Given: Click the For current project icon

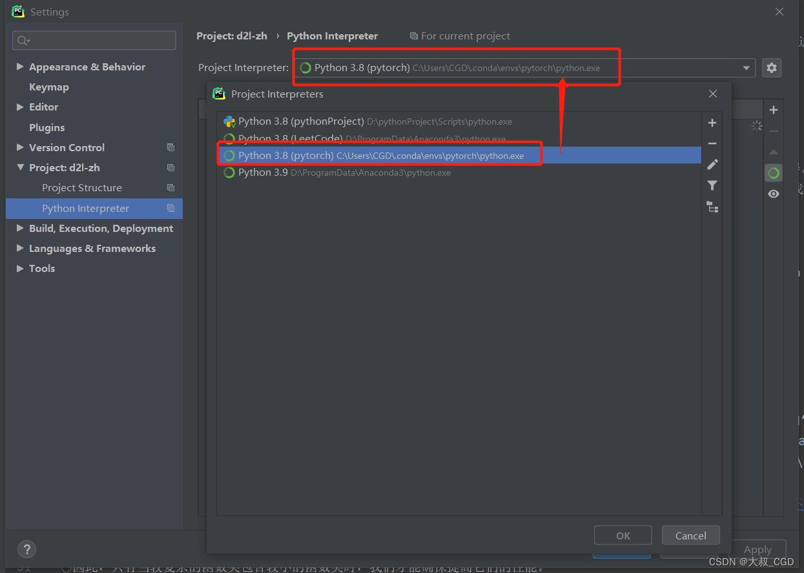Looking at the screenshot, I should (413, 36).
